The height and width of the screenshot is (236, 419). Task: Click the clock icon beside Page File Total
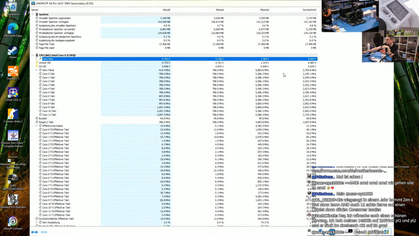37,44
